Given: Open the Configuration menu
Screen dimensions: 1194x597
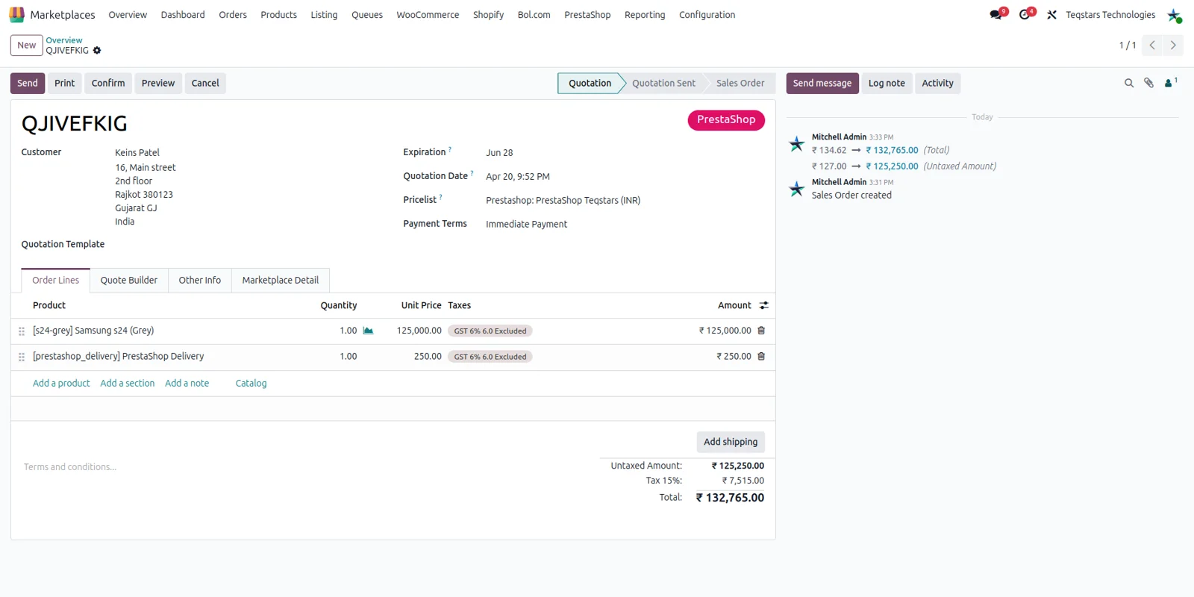Looking at the screenshot, I should coord(707,15).
